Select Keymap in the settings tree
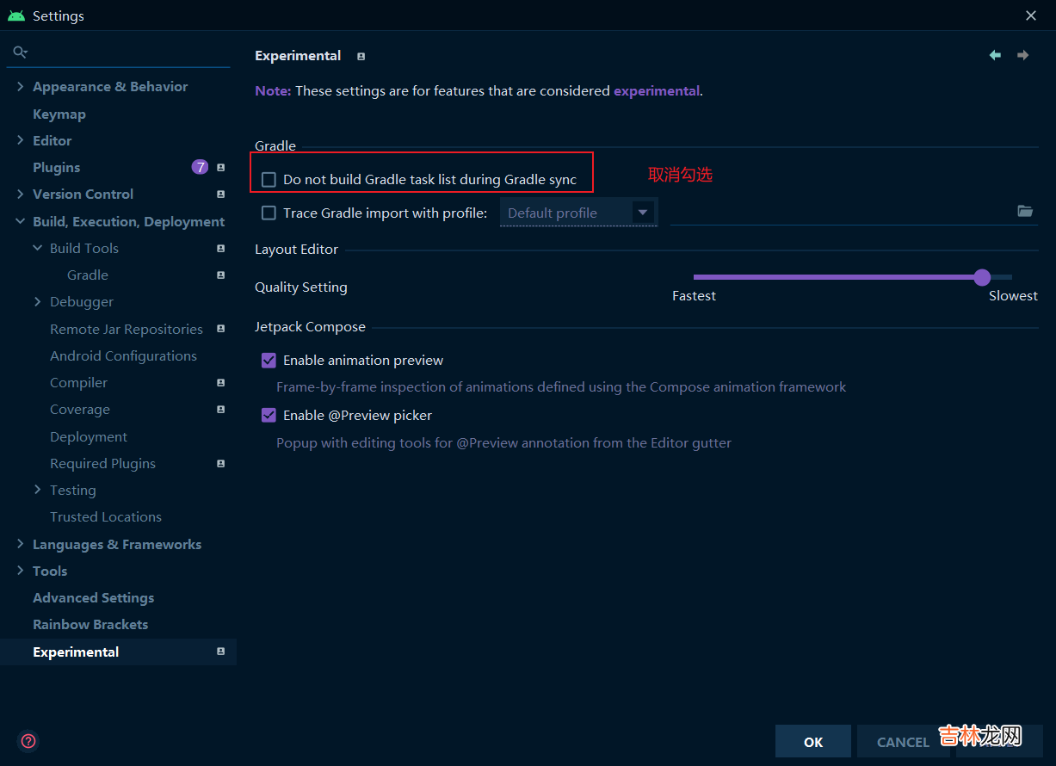1056x766 pixels. pos(59,114)
